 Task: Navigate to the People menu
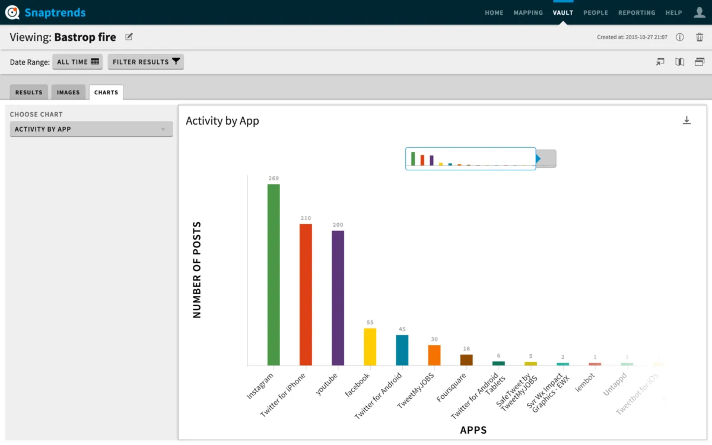[x=596, y=12]
